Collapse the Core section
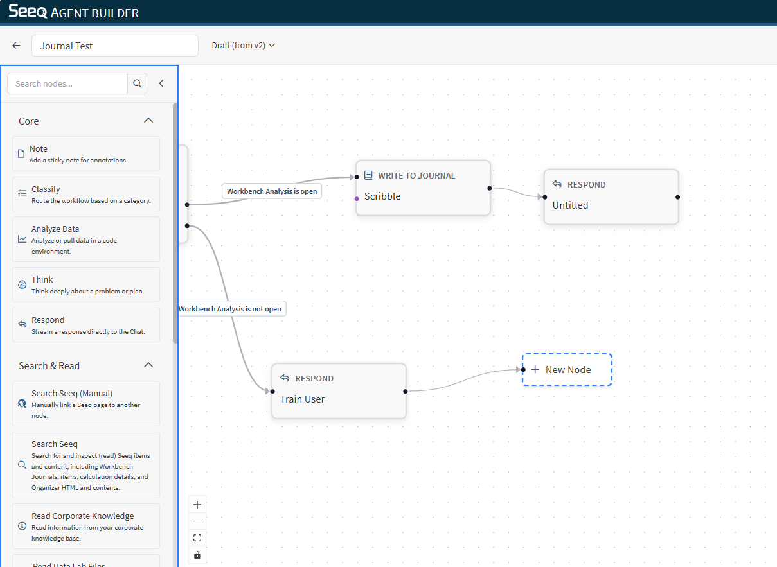Image resolution: width=777 pixels, height=567 pixels. pos(148,121)
